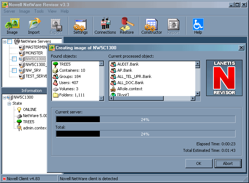The height and width of the screenshot is (183, 249).
Task: Click the Current server progress bar
Action: pos(146,120)
